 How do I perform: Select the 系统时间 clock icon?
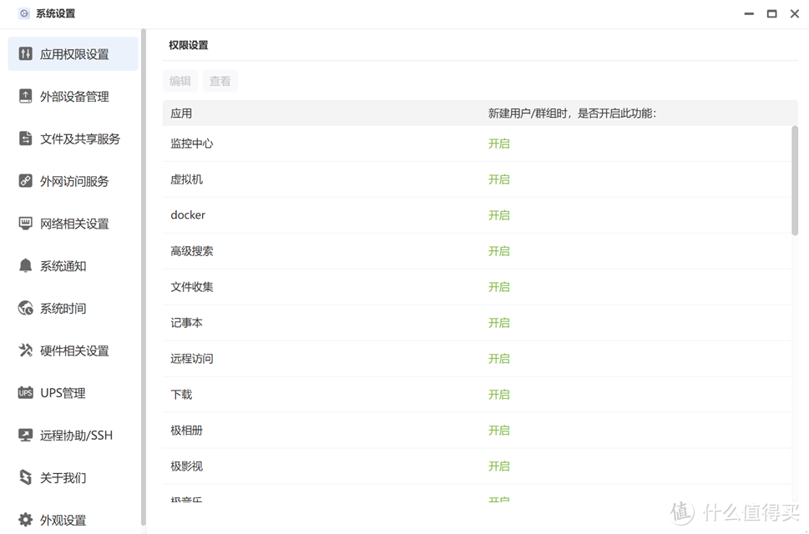point(25,308)
